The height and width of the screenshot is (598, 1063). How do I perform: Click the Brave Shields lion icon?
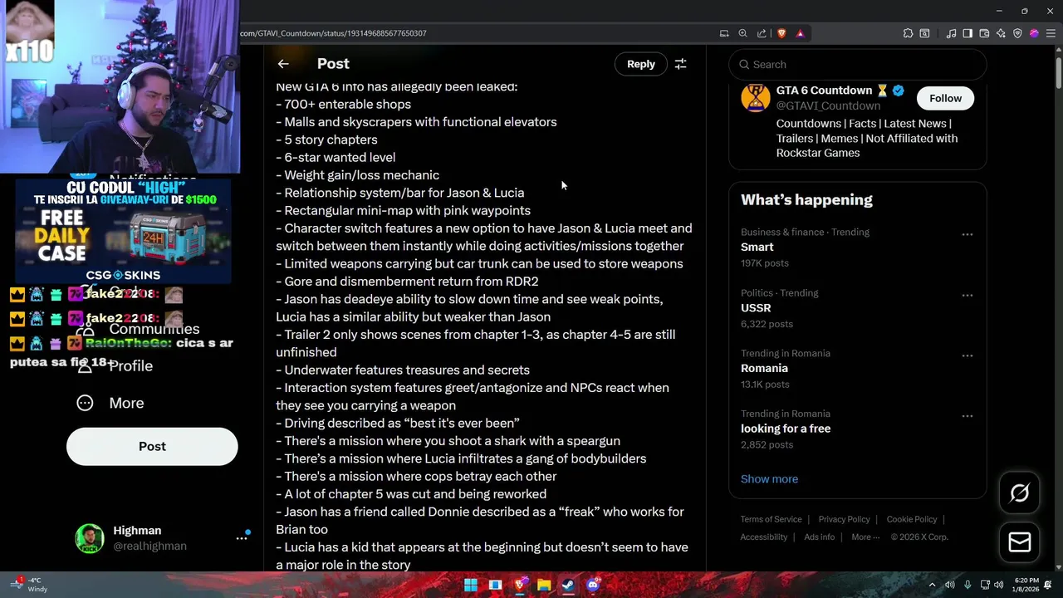(781, 33)
